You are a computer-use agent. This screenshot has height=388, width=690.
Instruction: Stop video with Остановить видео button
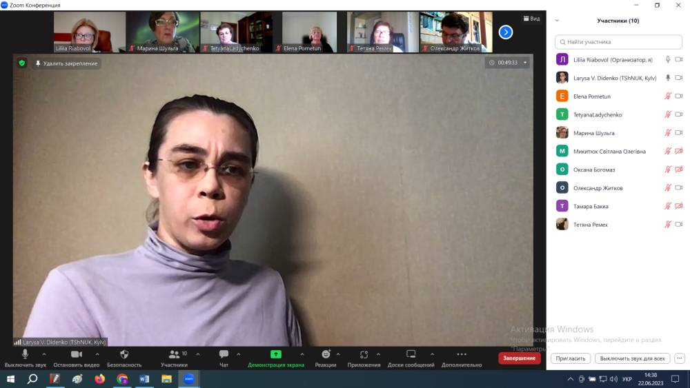point(77,355)
